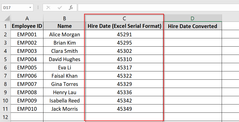Viewport: 239px width, 122px height.
Task: Click the Eva Li cell
Action: 65,67
